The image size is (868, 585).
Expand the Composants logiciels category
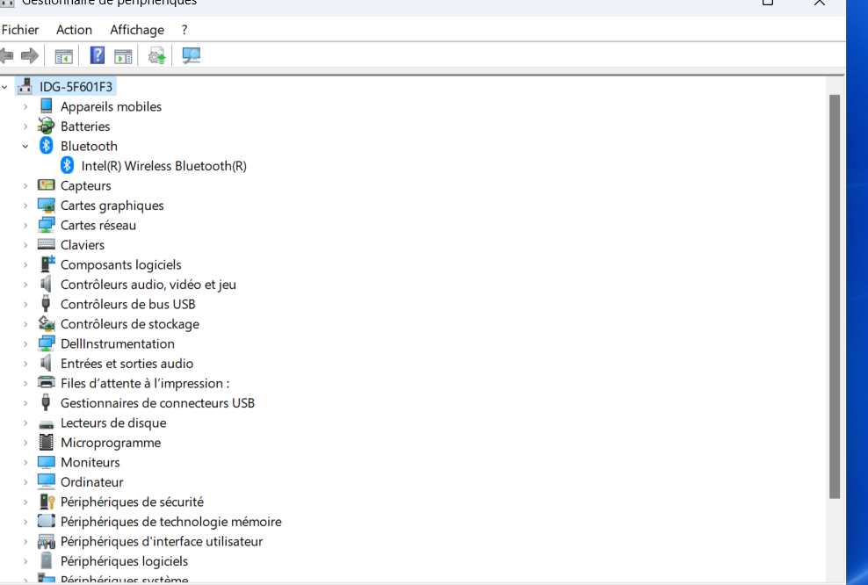pos(25,265)
